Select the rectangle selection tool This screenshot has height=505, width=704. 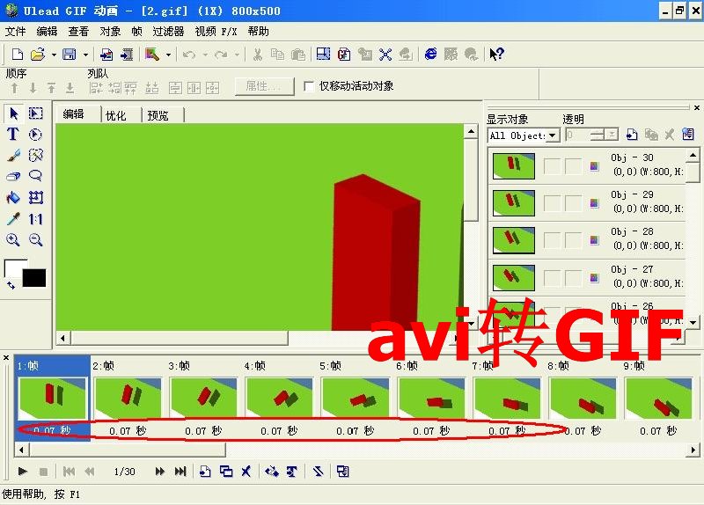pos(35,113)
